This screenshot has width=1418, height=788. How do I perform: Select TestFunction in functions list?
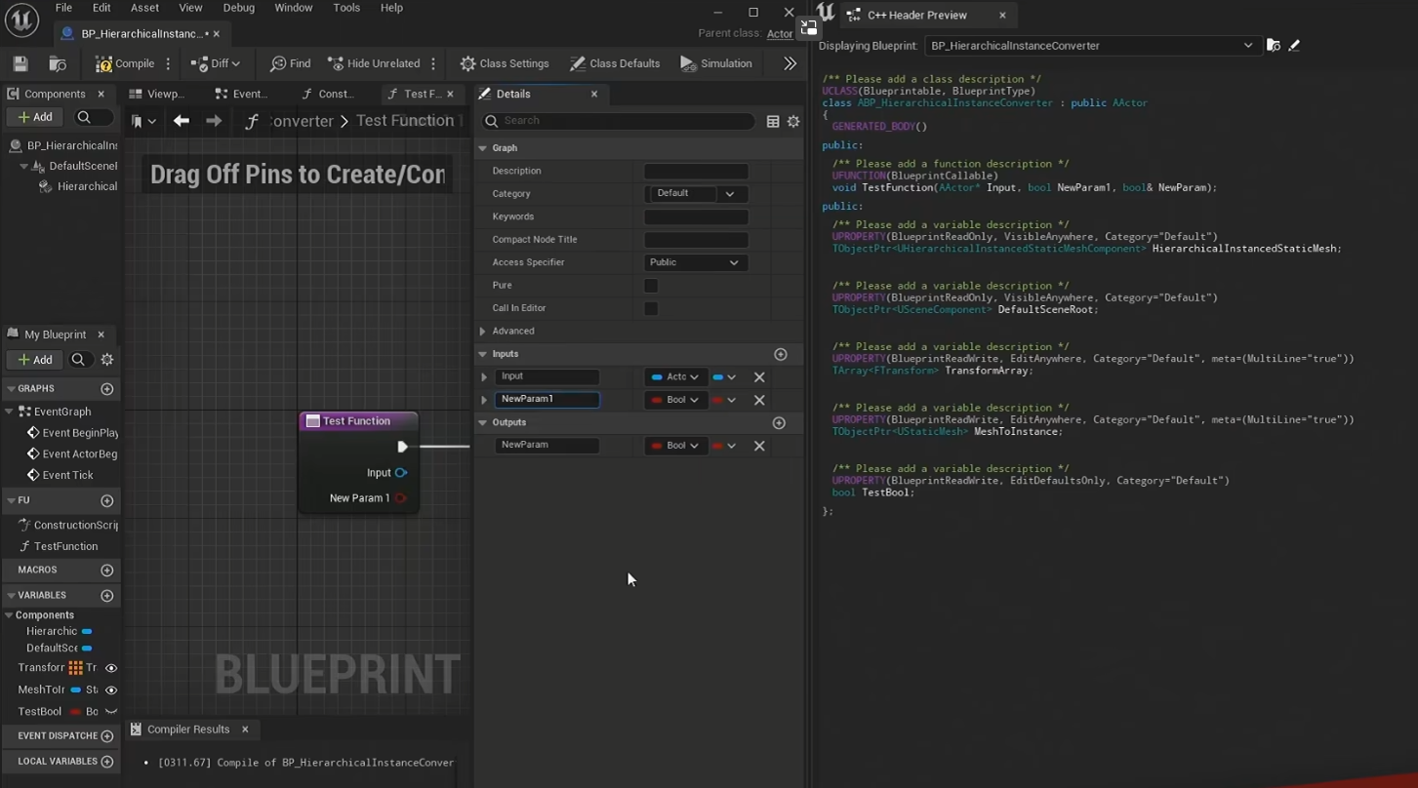coord(65,546)
